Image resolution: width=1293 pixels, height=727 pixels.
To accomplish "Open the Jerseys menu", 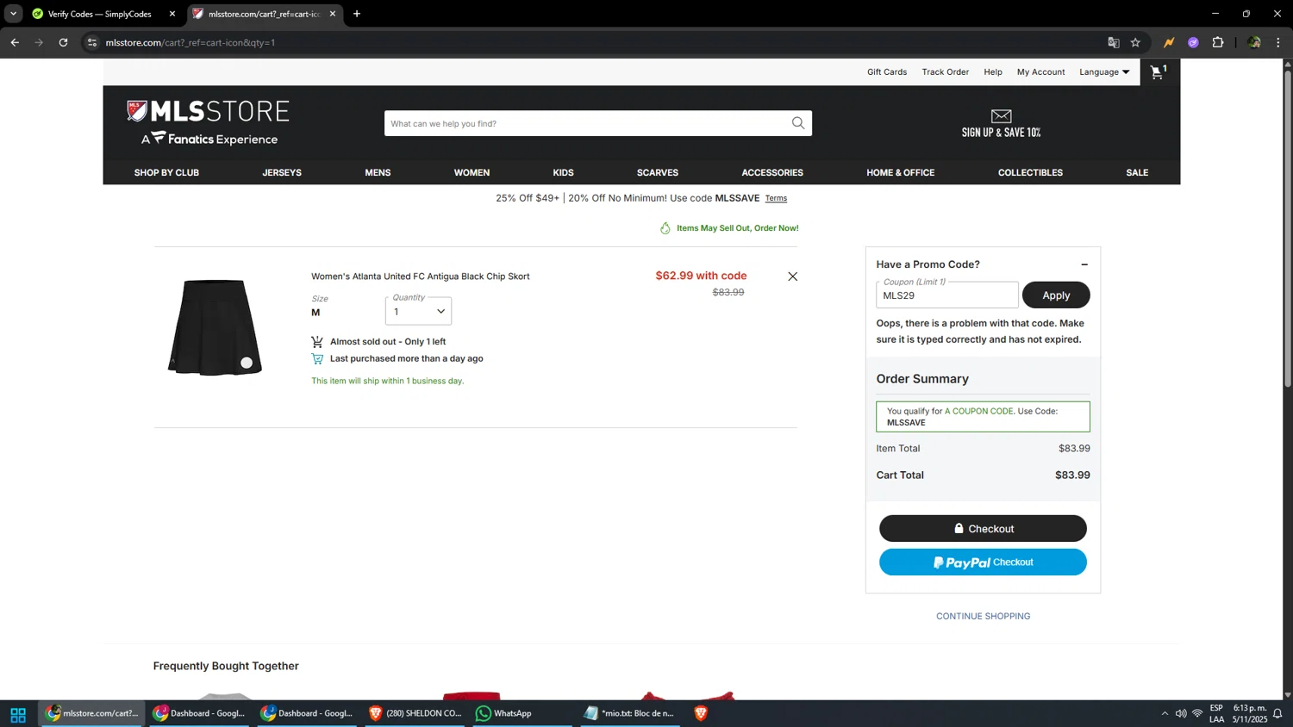I will click(x=282, y=172).
